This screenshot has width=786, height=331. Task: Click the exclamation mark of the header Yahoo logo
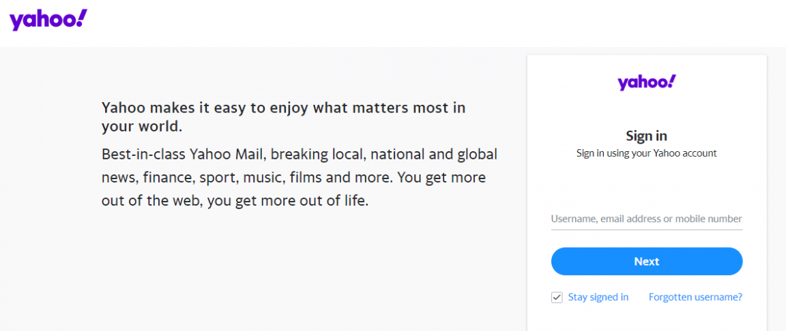(x=82, y=18)
